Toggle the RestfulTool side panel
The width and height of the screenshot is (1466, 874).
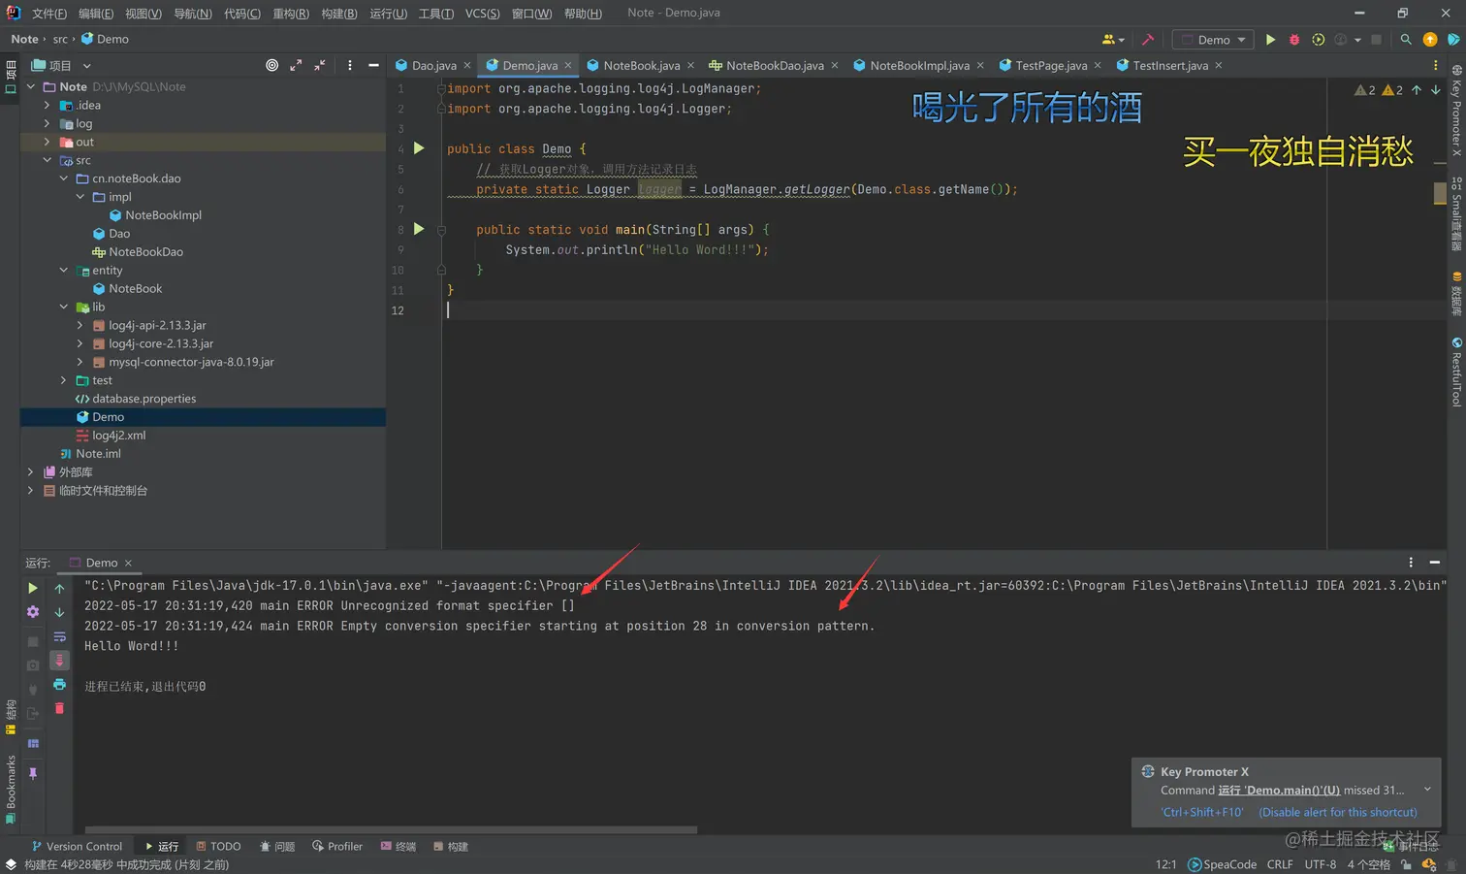(x=1456, y=372)
